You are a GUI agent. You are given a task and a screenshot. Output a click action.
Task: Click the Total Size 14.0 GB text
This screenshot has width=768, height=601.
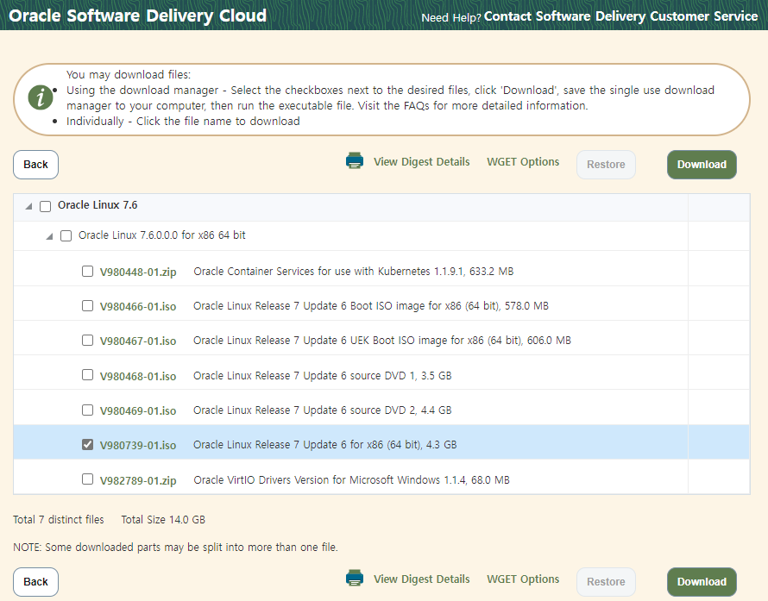point(163,520)
